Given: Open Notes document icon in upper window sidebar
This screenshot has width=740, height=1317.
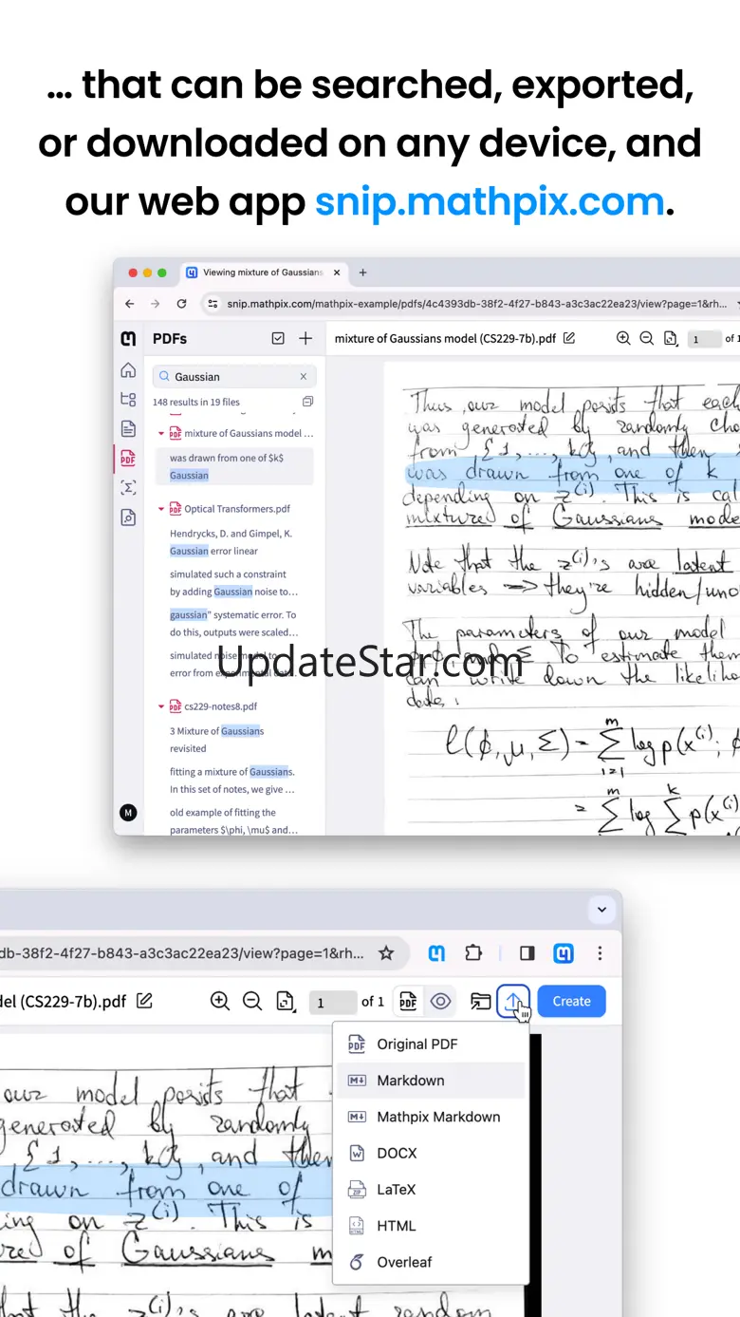Looking at the screenshot, I should click(128, 429).
